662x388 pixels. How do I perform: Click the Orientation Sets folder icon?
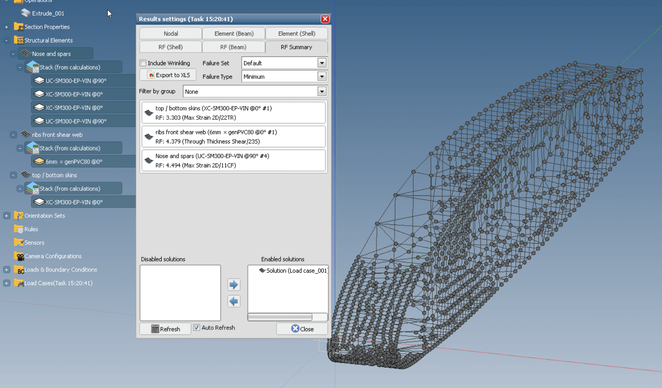pyautogui.click(x=19, y=215)
